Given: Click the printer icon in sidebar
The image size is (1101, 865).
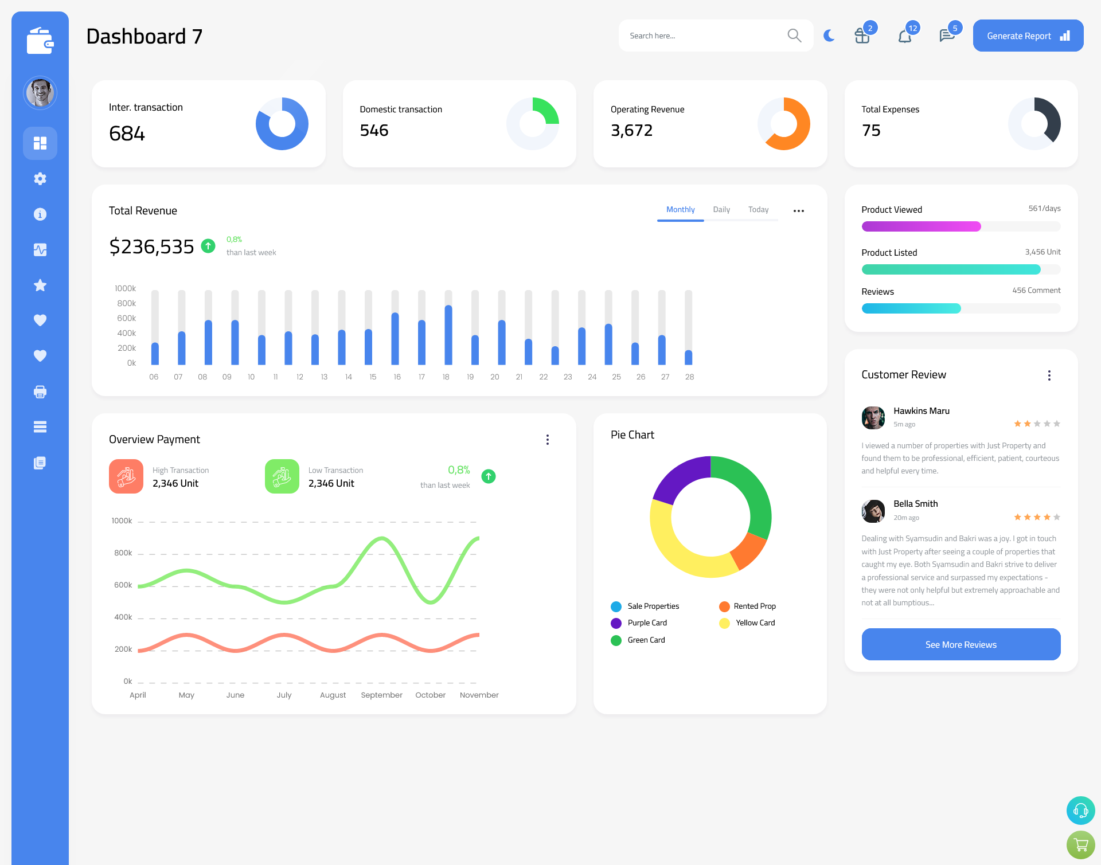Looking at the screenshot, I should pos(40,392).
